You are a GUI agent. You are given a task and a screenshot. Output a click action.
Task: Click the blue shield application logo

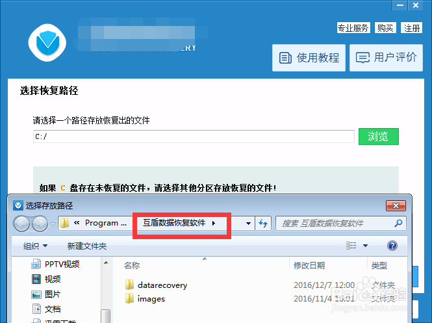(47, 43)
